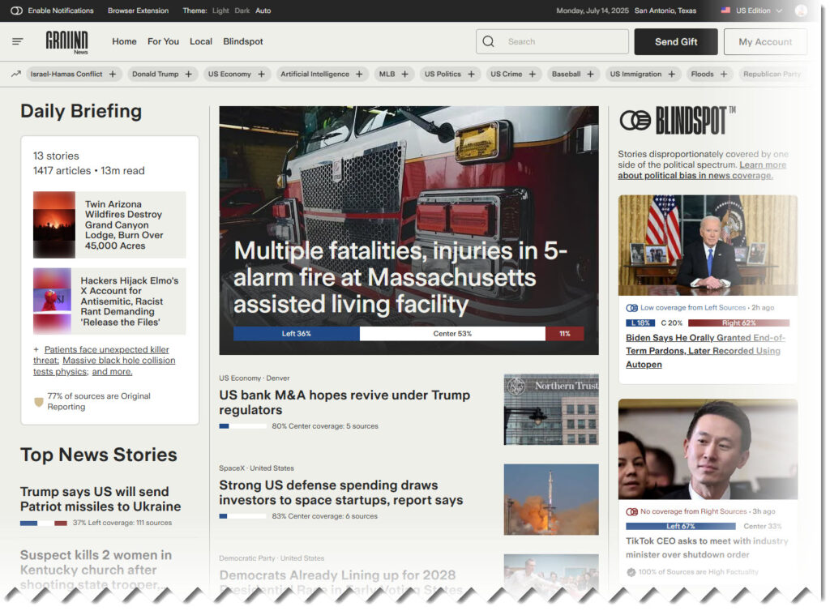Open the Local nav tab

pos(201,41)
